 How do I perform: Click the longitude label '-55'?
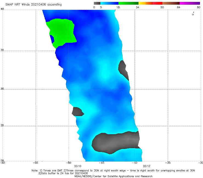pos(35,163)
